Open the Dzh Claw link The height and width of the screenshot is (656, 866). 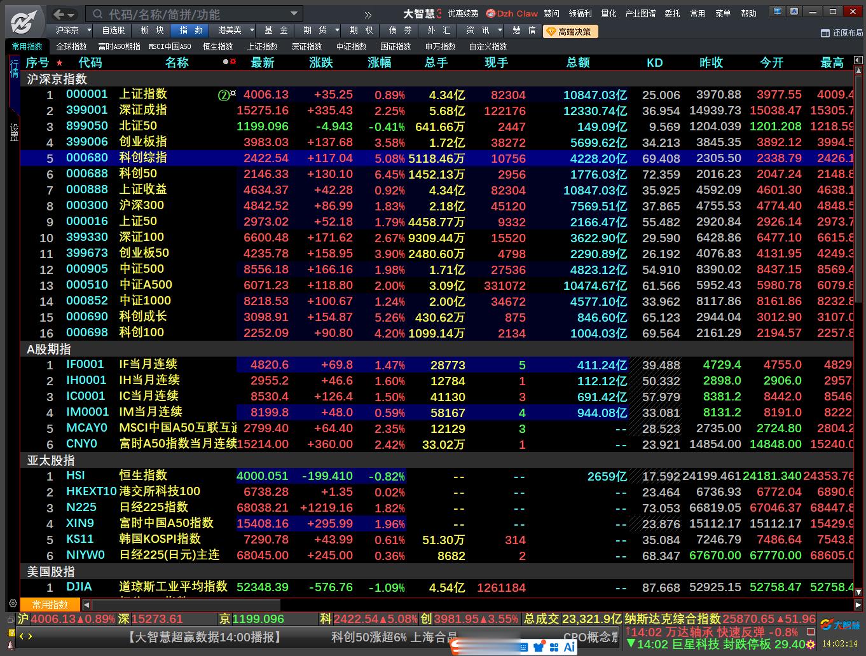(x=512, y=13)
